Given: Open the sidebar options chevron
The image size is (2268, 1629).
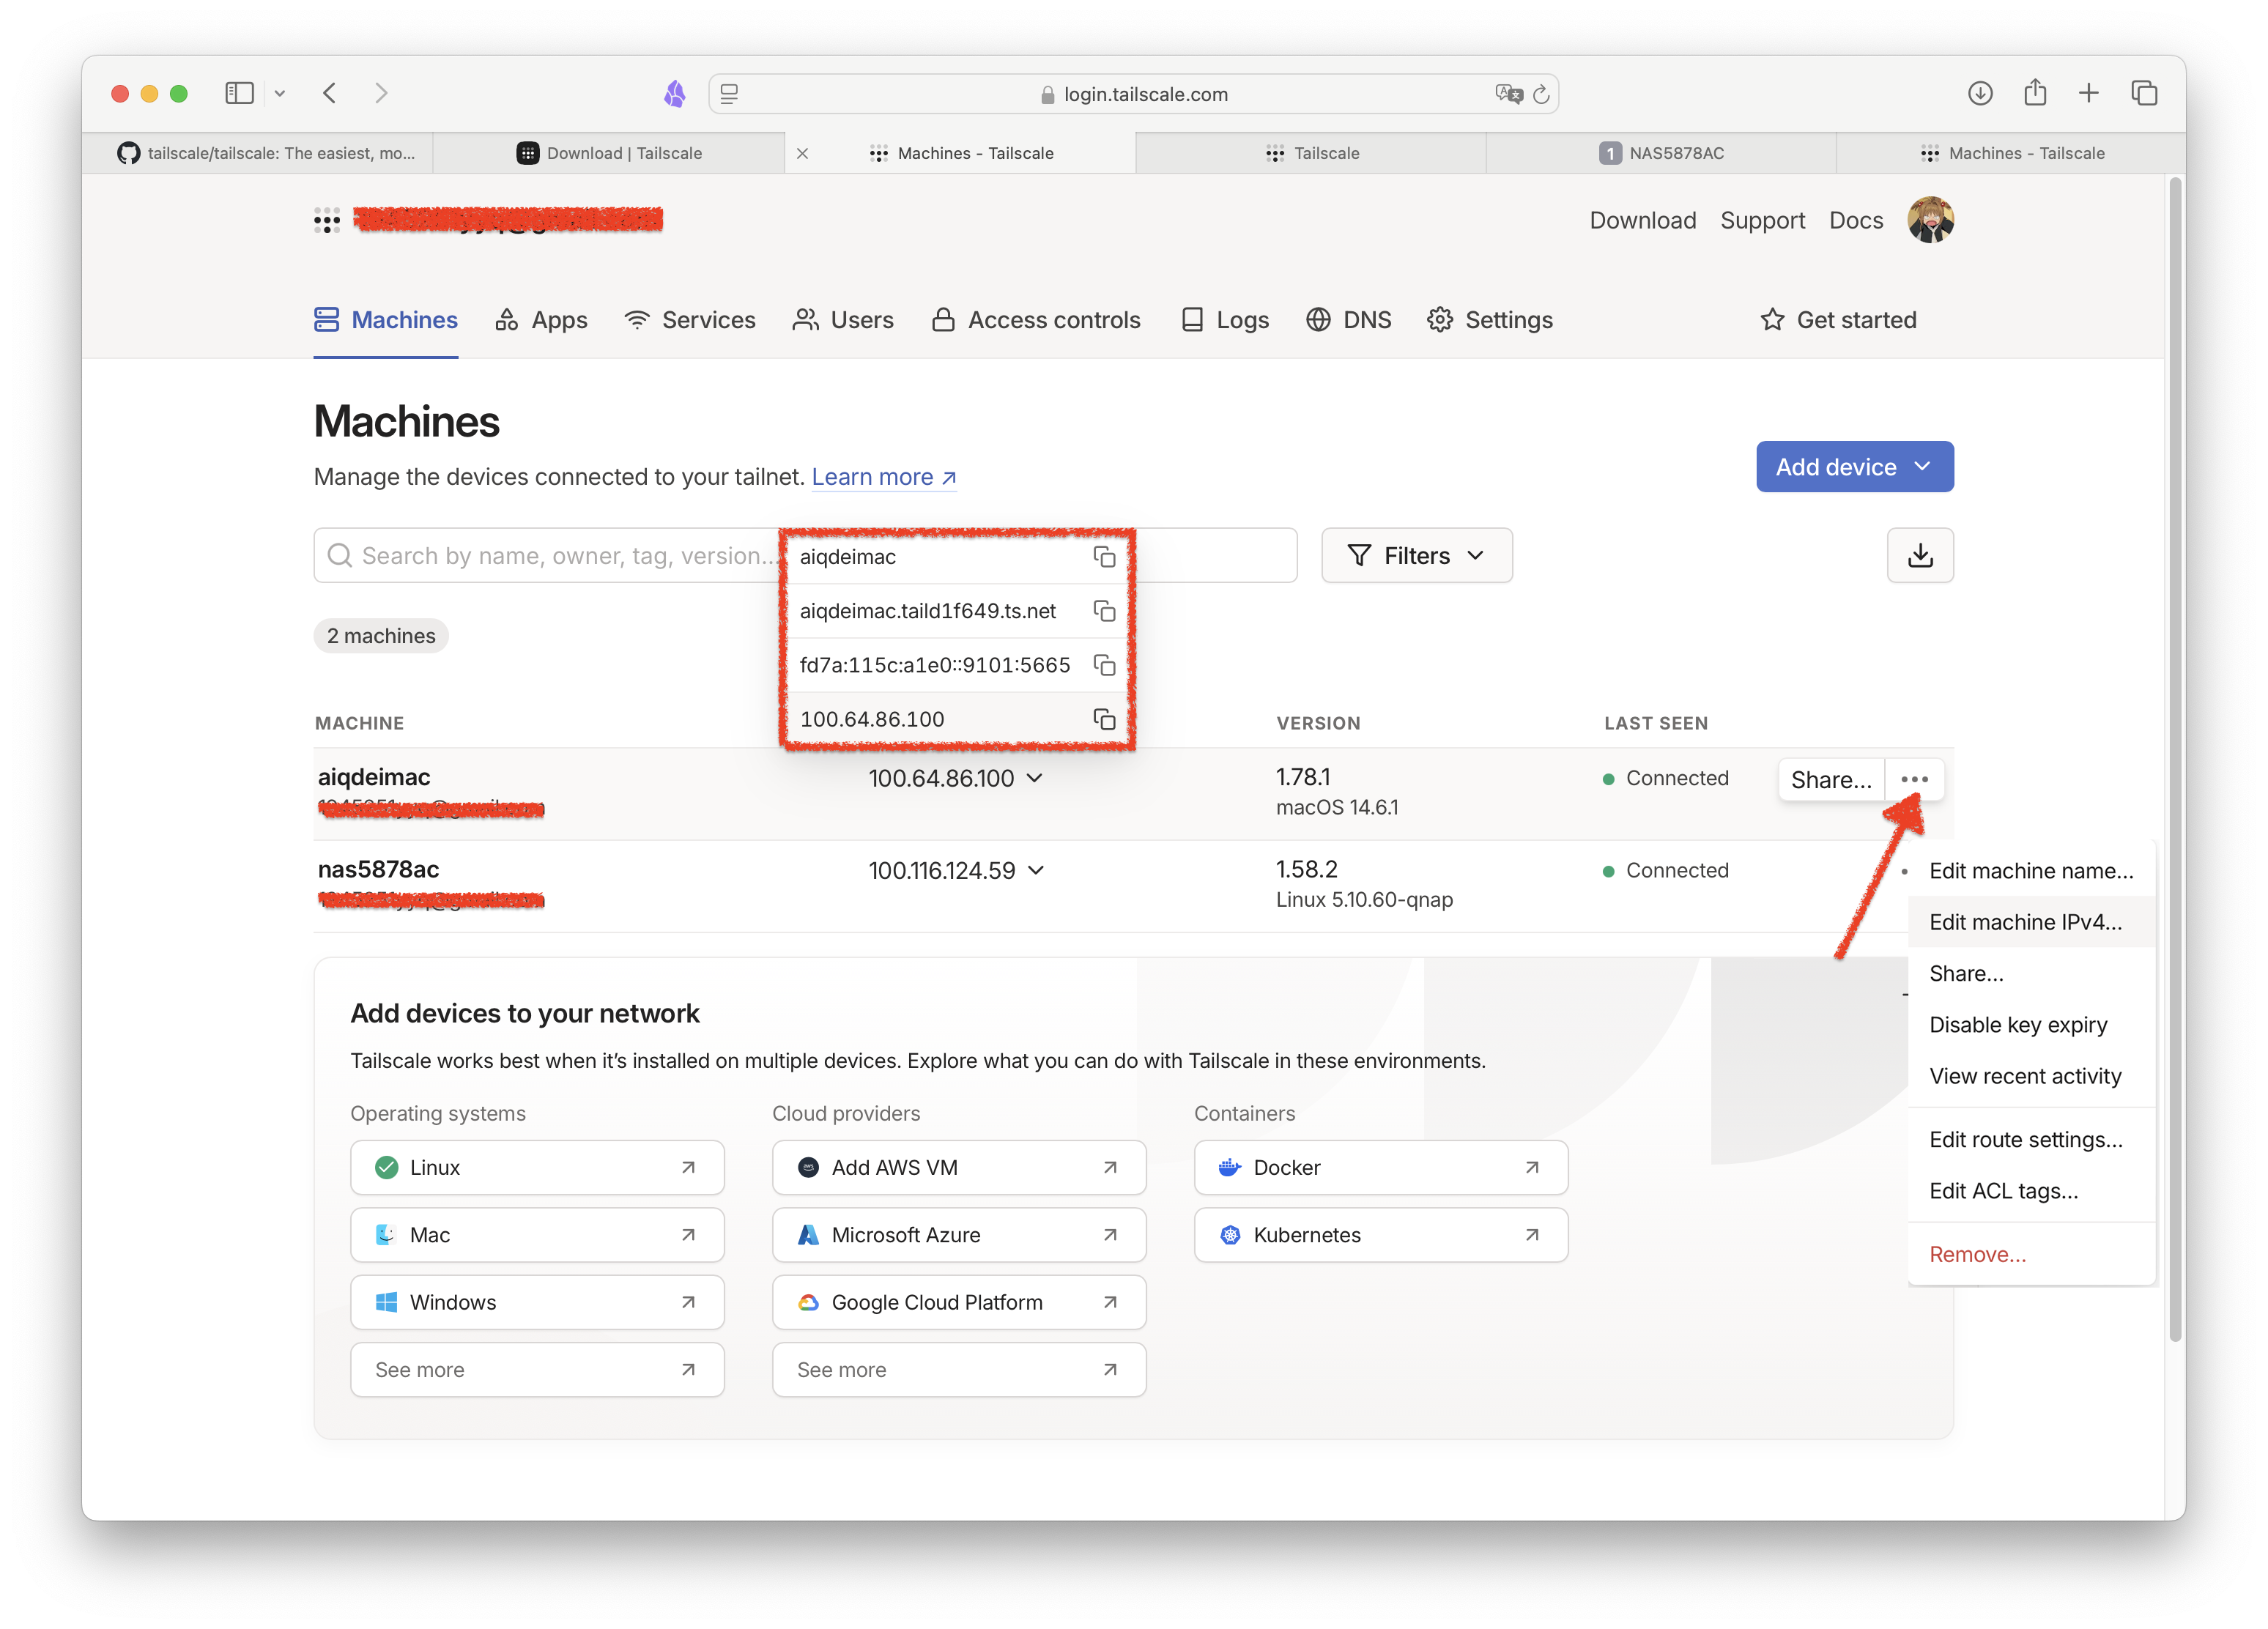Looking at the screenshot, I should (280, 93).
